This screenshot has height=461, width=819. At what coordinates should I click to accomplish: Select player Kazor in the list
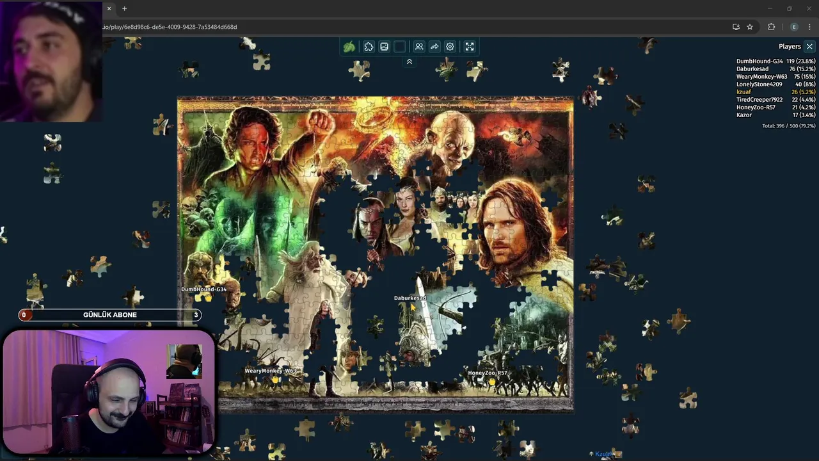776,115
